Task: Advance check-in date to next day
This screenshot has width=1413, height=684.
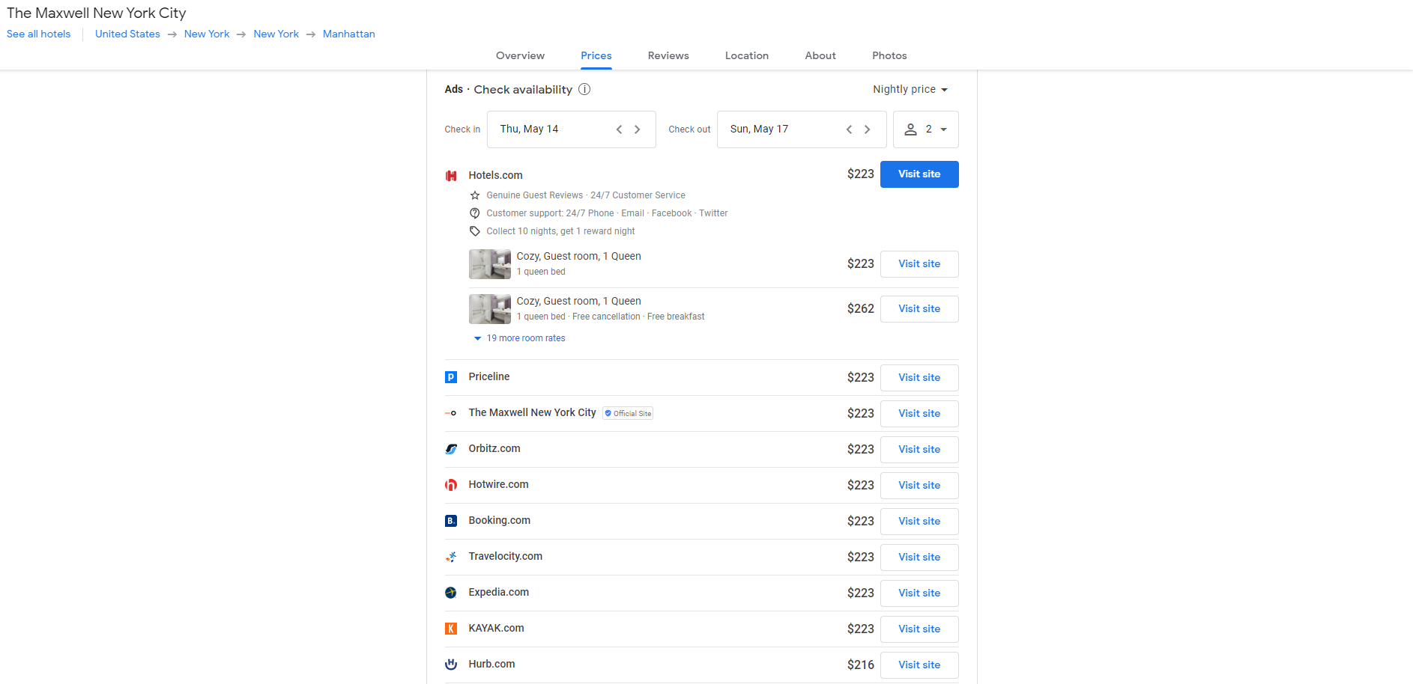Action: pos(638,129)
